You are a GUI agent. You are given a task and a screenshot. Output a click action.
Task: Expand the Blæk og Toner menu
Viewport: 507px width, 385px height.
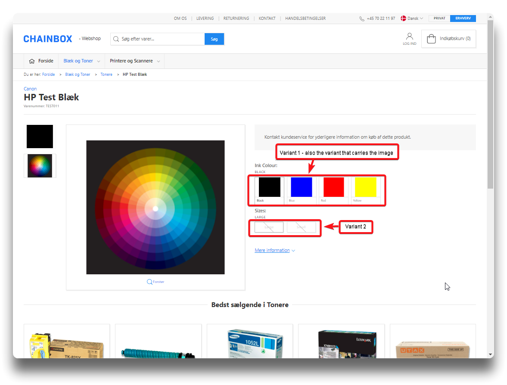tap(82, 61)
